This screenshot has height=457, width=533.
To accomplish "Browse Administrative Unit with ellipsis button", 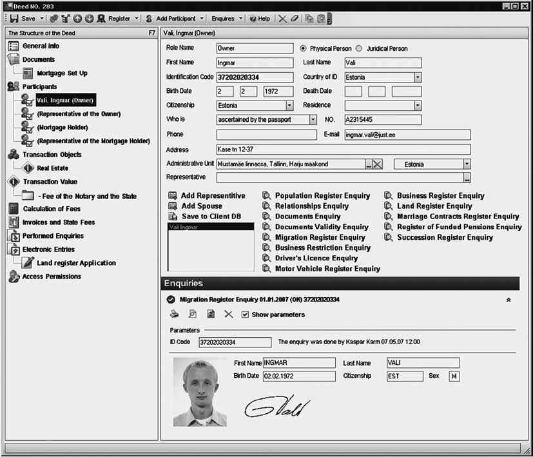I will (x=369, y=164).
